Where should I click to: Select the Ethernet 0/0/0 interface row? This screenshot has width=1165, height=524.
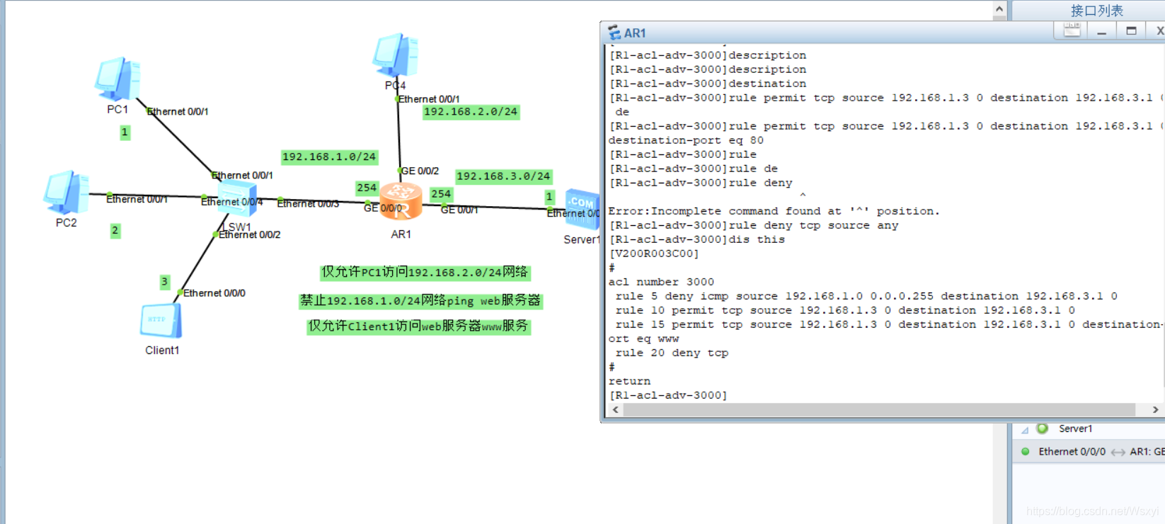pyautogui.click(x=1089, y=451)
